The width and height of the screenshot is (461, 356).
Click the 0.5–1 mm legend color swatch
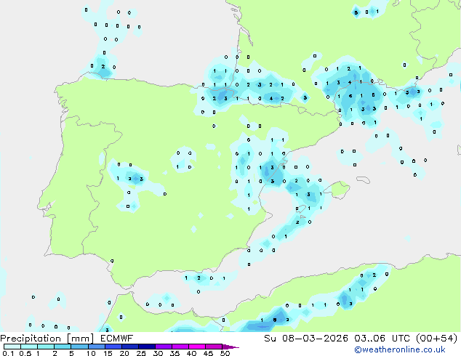29,347
